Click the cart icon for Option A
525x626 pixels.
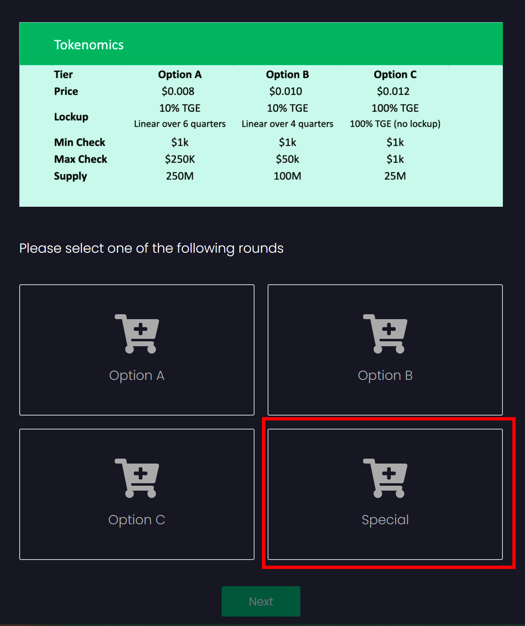137,333
